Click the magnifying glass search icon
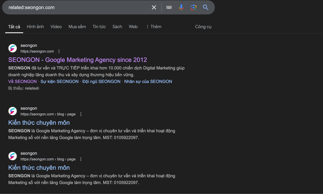This screenshot has width=323, height=194. click(x=206, y=7)
